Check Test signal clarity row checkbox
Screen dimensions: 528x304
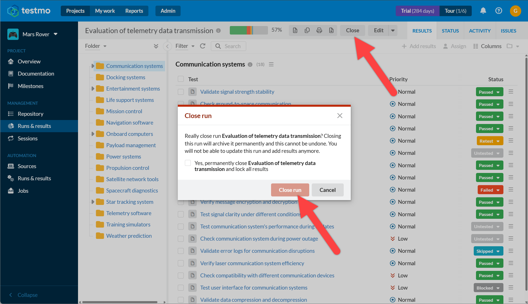pyautogui.click(x=181, y=214)
